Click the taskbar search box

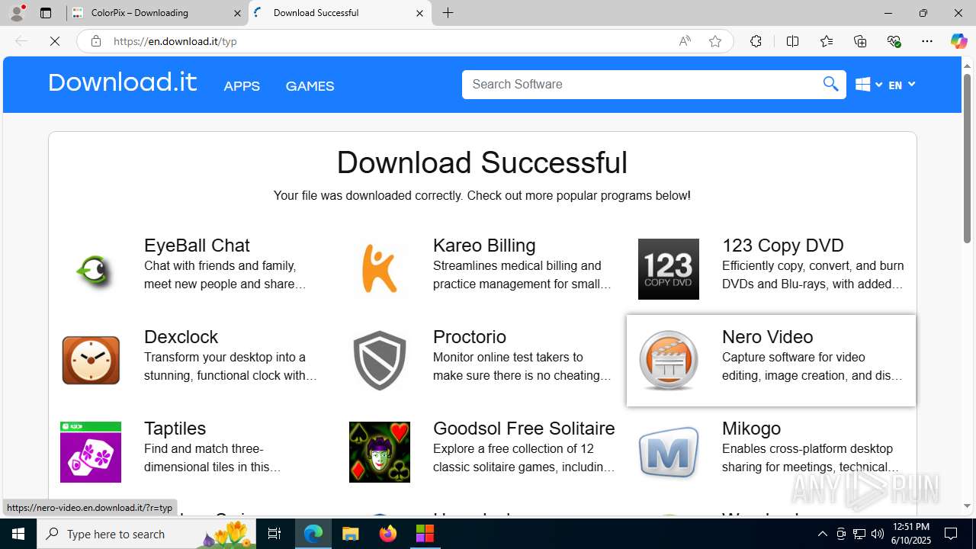(146, 534)
